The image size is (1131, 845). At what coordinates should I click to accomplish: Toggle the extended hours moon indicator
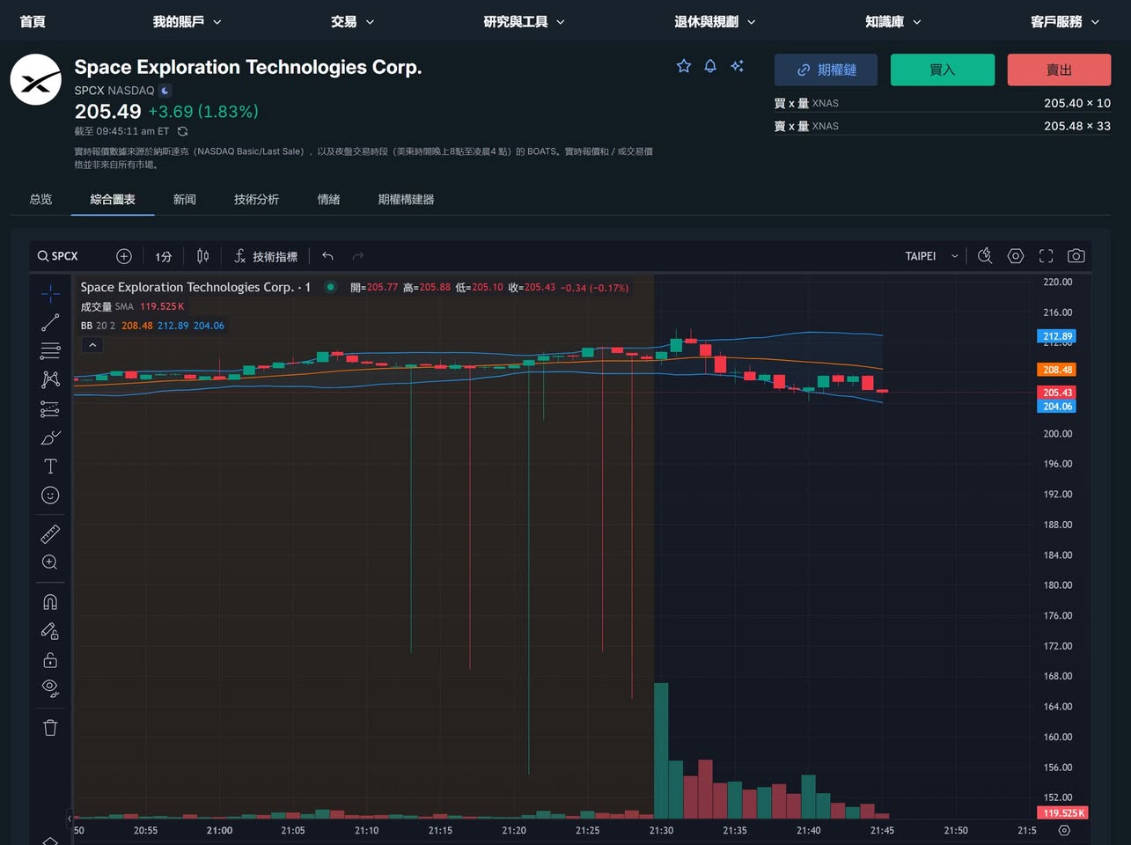coord(165,91)
